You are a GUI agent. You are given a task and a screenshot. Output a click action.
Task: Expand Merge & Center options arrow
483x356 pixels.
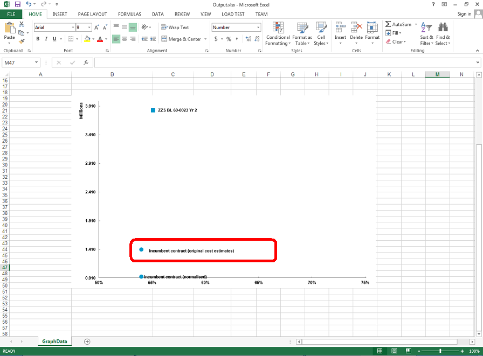pos(205,39)
